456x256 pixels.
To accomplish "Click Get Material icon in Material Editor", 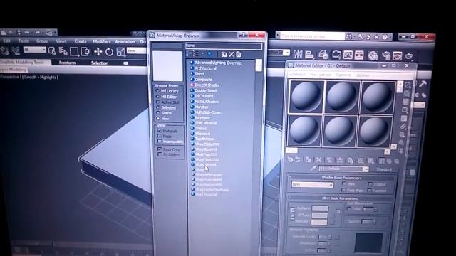I will pyautogui.click(x=290, y=159).
